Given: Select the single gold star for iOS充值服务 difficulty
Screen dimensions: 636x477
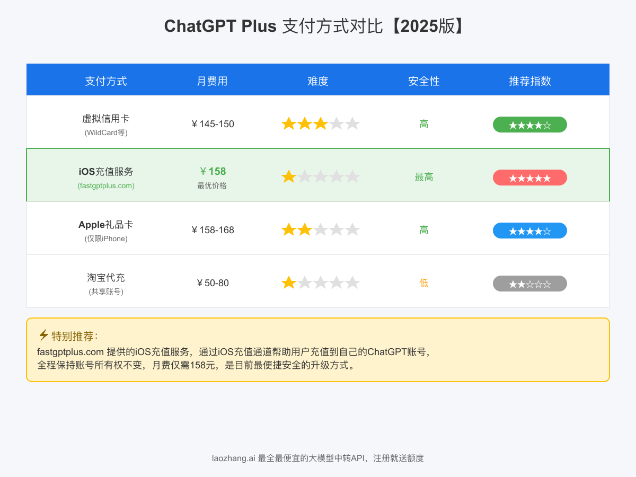Looking at the screenshot, I should (x=289, y=176).
